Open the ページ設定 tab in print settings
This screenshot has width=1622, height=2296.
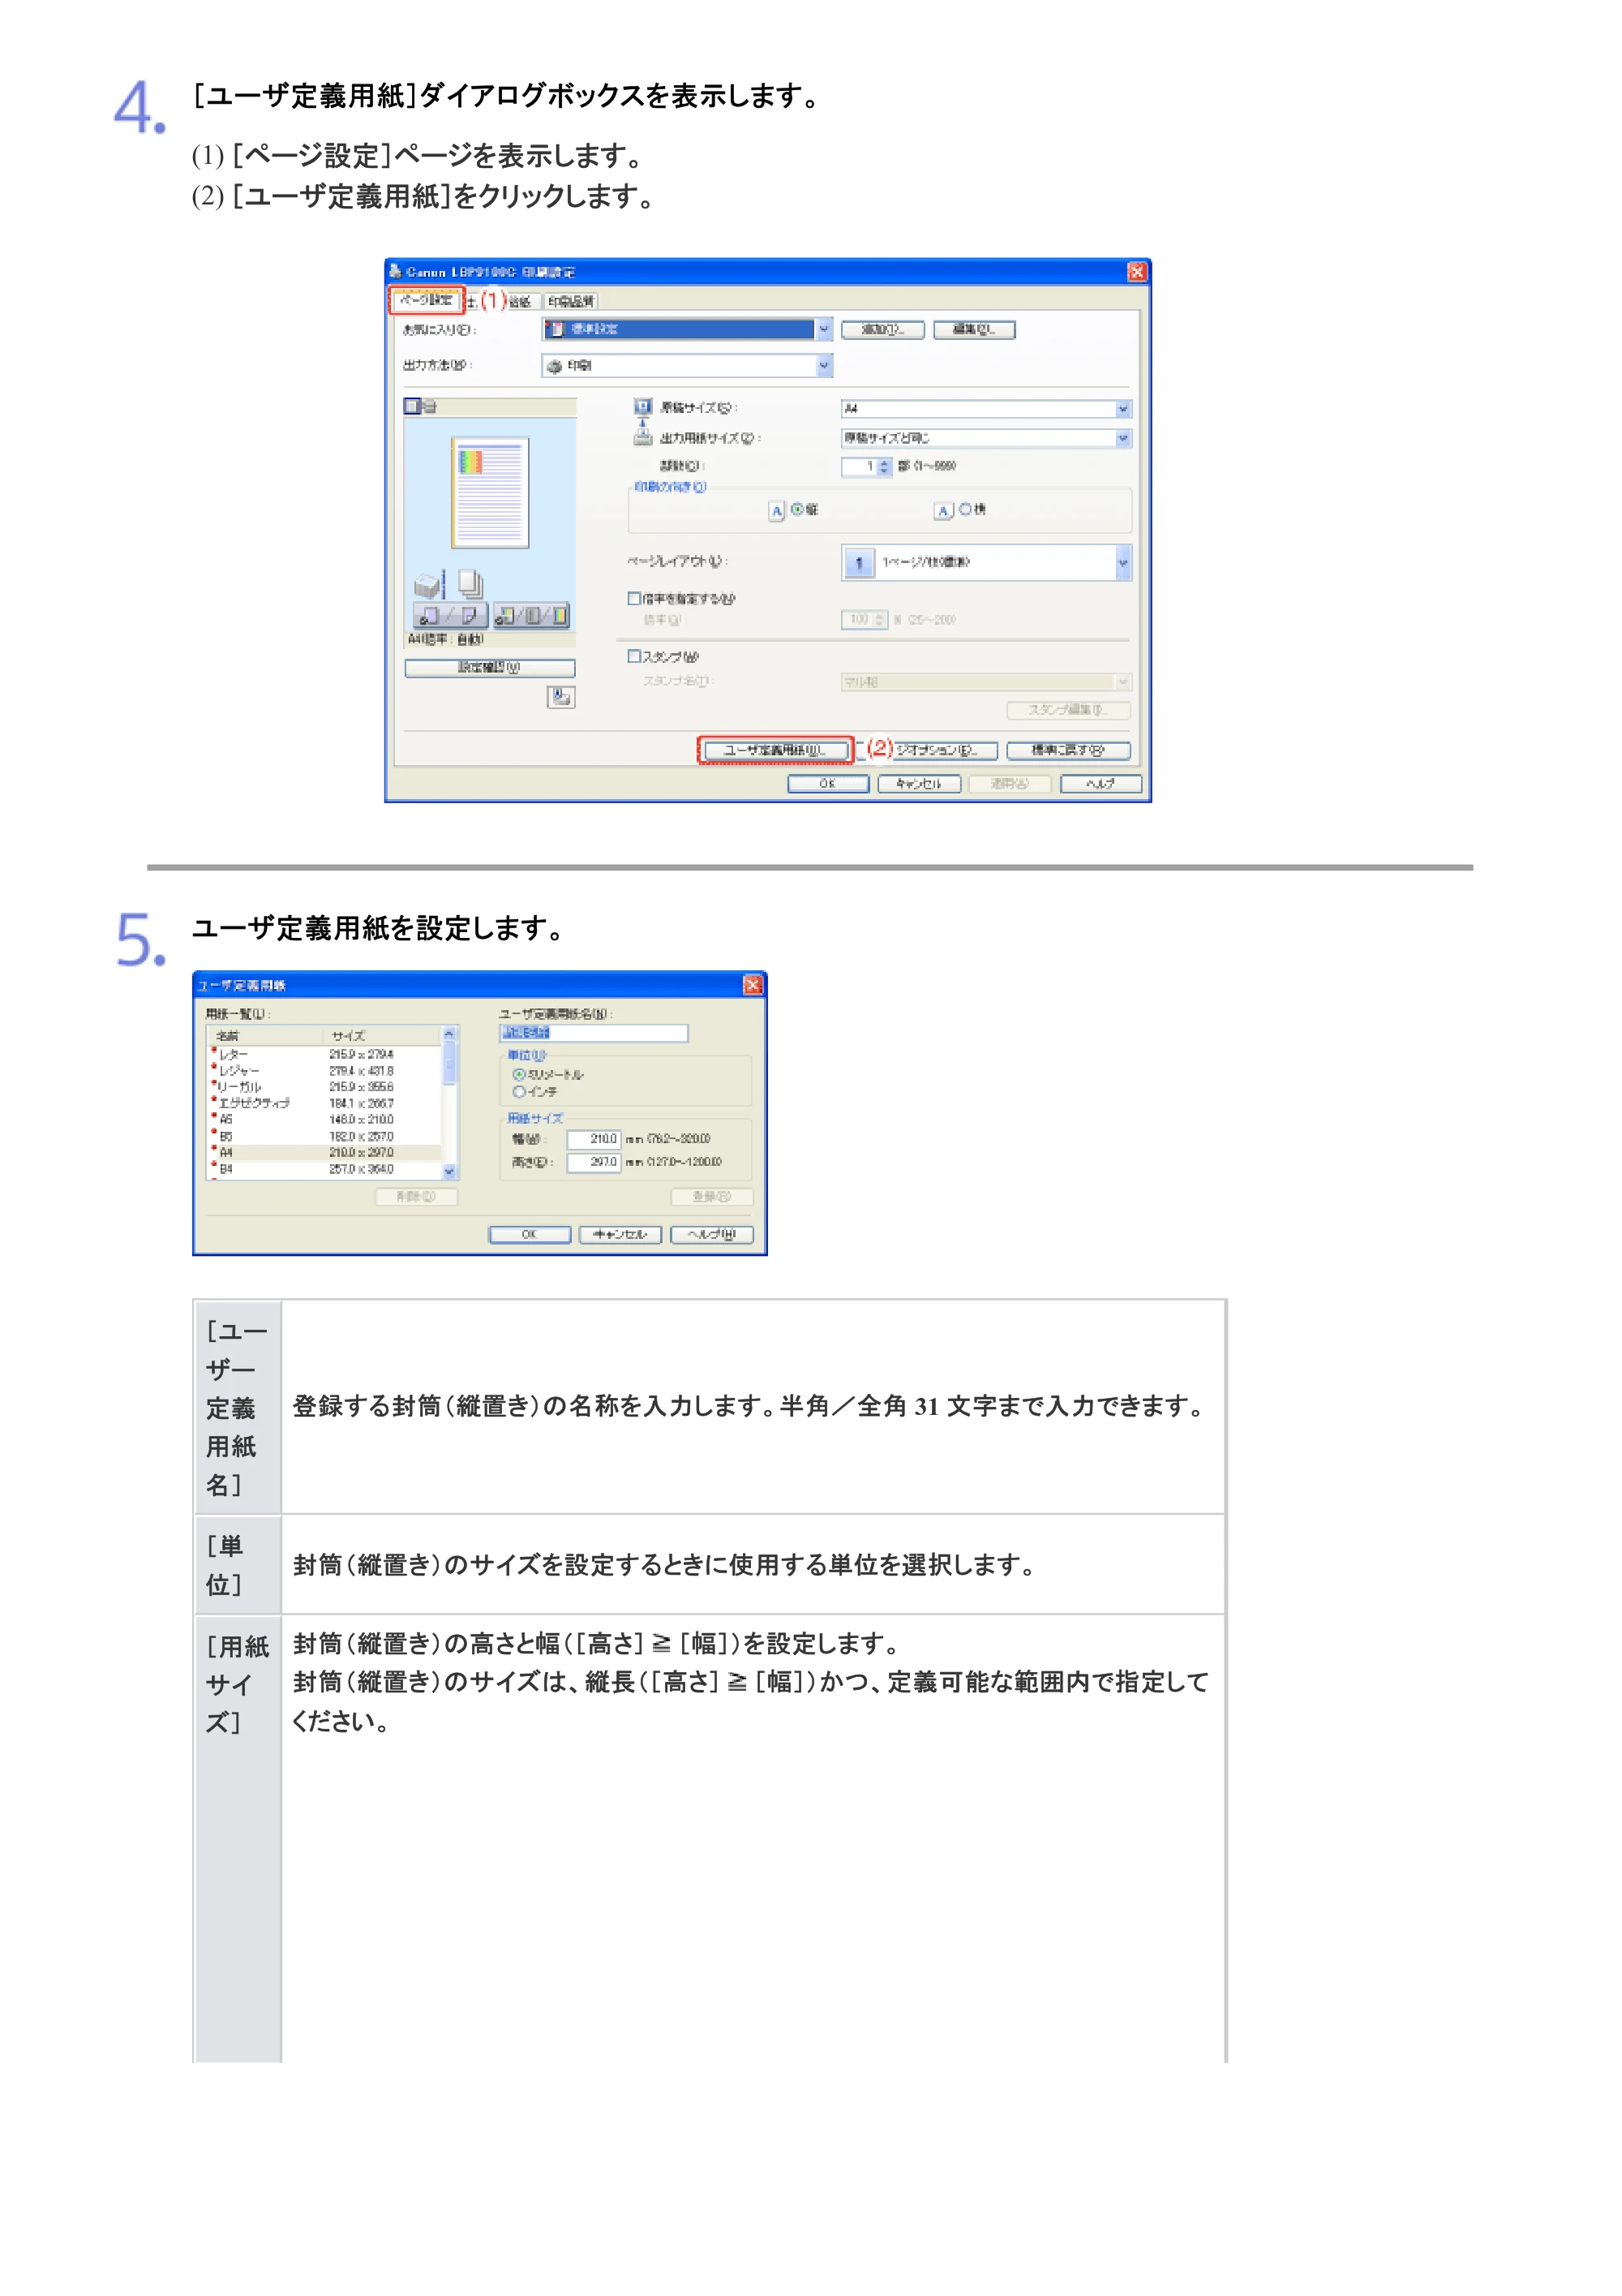click(426, 300)
